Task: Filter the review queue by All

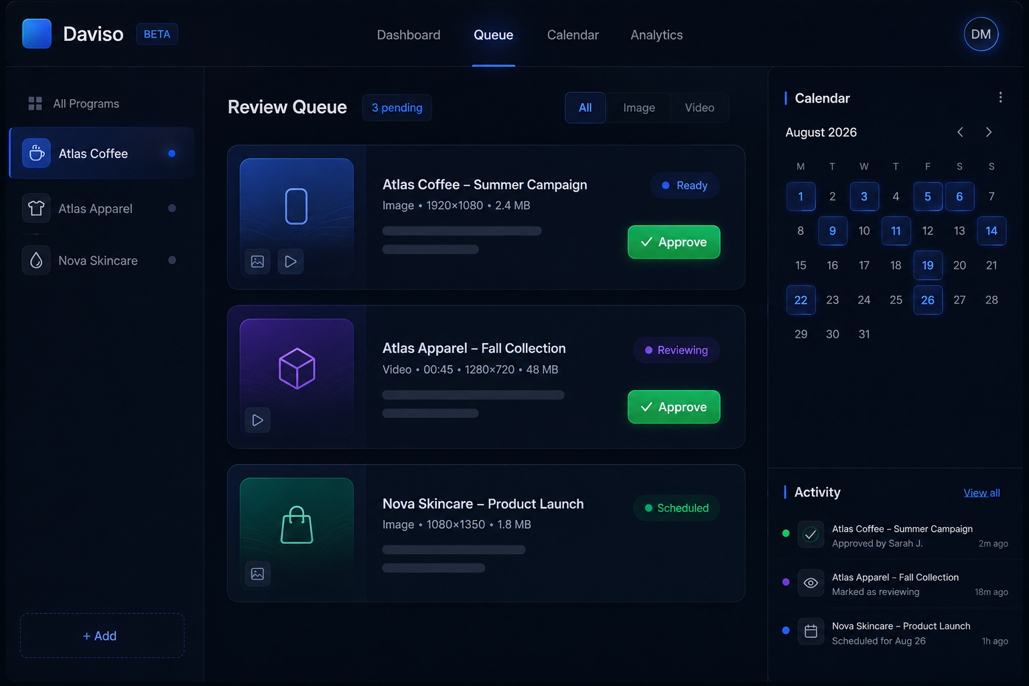Action: tap(586, 108)
